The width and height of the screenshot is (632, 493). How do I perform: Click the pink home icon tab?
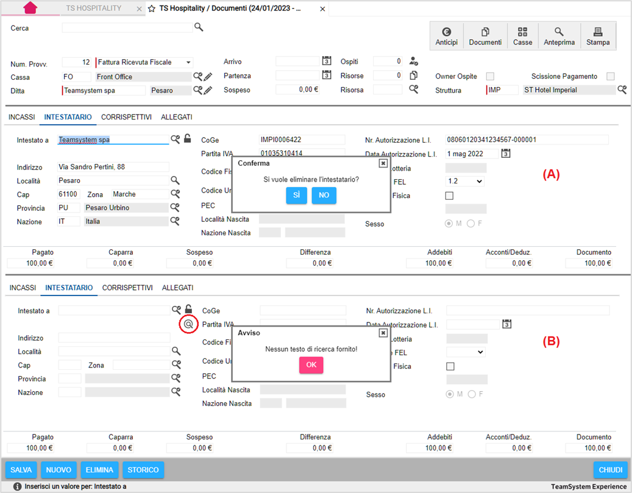click(30, 8)
